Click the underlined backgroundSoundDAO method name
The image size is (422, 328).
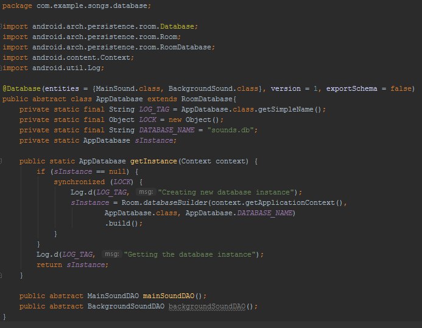[207, 307]
